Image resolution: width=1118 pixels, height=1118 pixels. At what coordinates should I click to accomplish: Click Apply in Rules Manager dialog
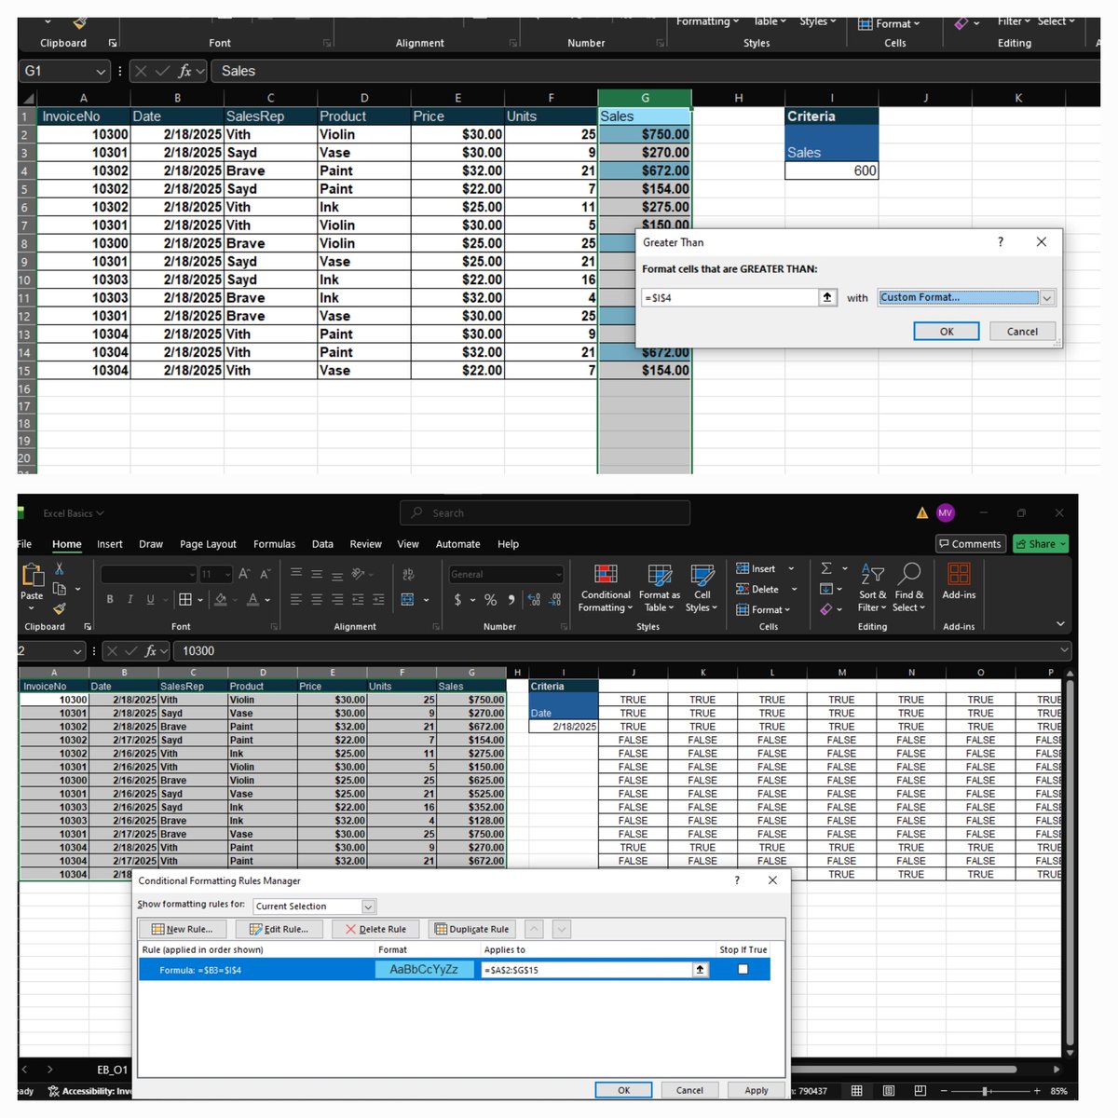click(756, 1090)
